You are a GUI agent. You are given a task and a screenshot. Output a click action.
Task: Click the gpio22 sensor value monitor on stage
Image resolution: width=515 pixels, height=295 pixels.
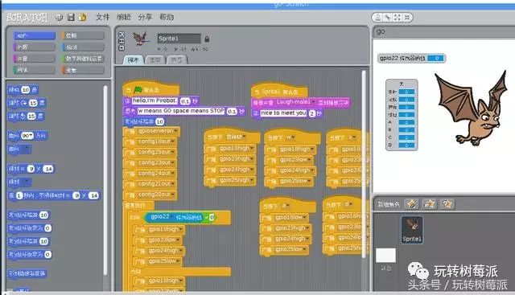pos(411,58)
